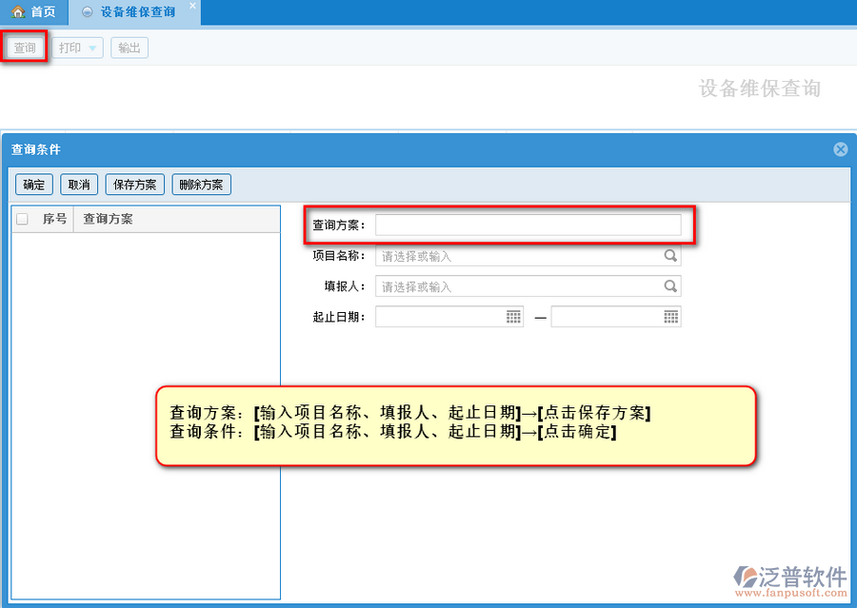857x608 pixels.
Task: Click the 查询 toolbar button
Action: (x=25, y=48)
